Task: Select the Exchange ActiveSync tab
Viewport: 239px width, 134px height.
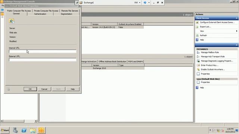Action: tap(89, 61)
